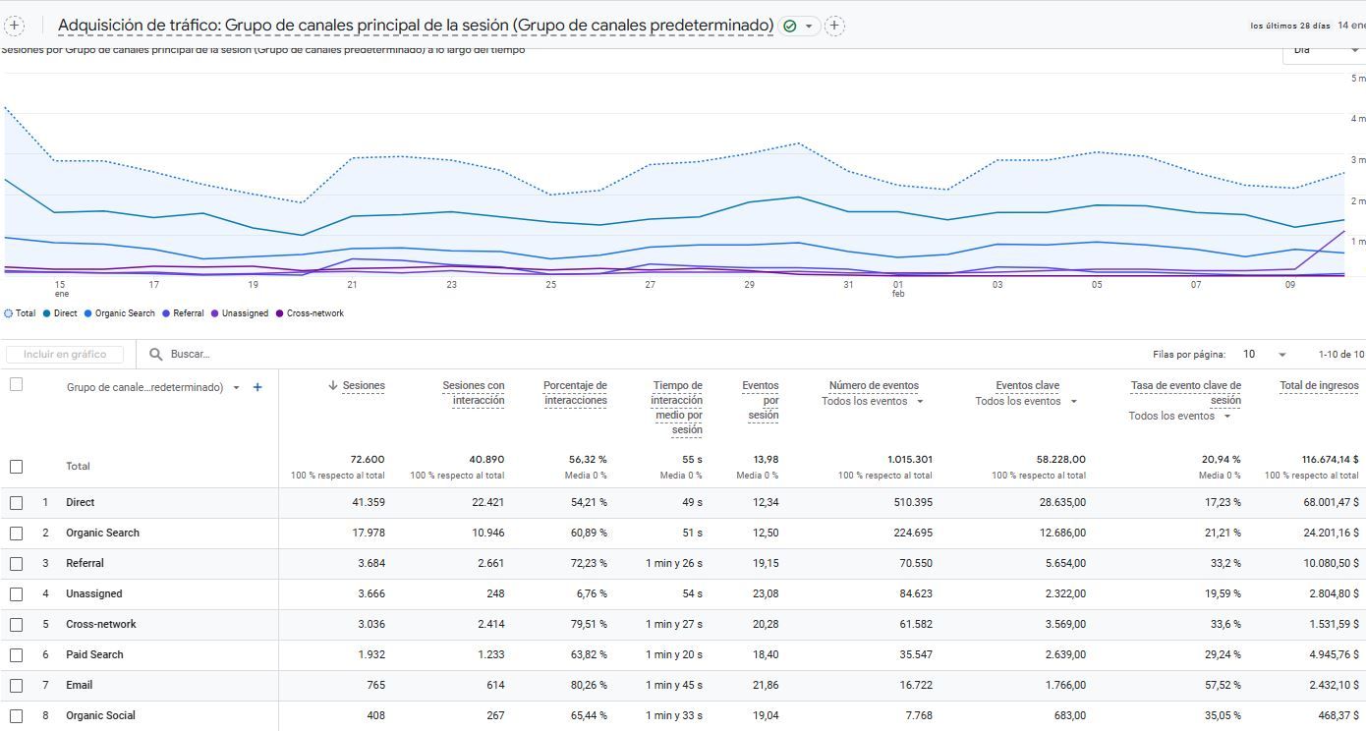This screenshot has width=1366, height=731.
Task: Check the Paid Search row checkbox
Action: pos(16,654)
